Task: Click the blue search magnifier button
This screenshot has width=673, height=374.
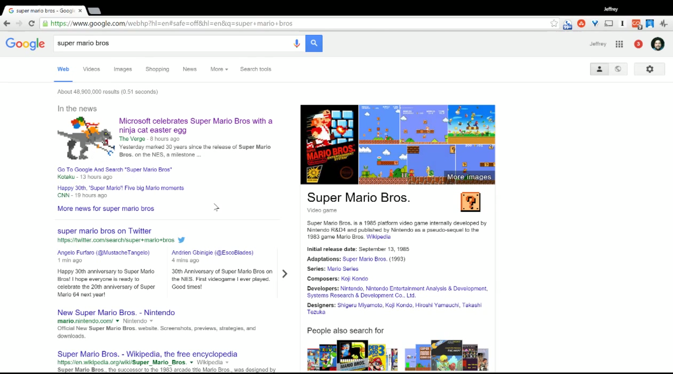Action: point(314,43)
